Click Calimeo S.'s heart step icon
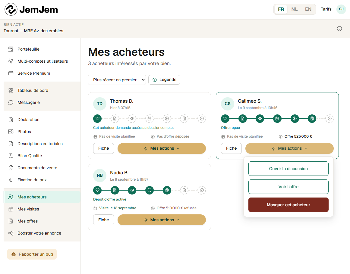Viewport: 350px width, 274px height. pos(225,119)
